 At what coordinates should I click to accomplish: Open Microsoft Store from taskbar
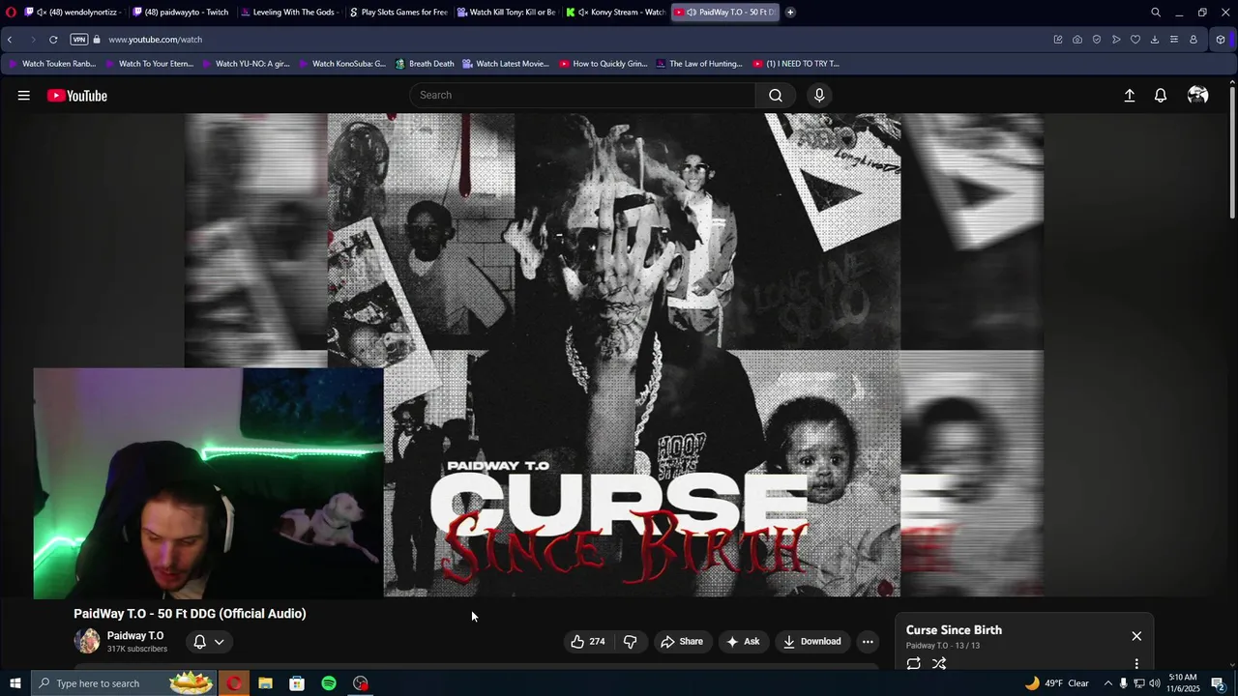(x=297, y=683)
